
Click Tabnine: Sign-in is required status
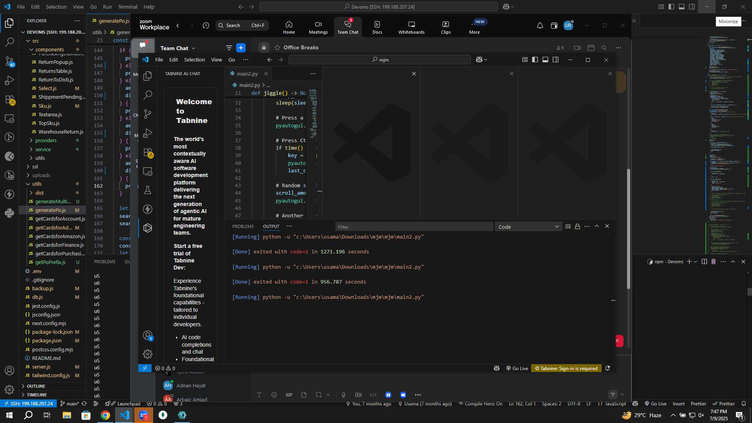566,369
